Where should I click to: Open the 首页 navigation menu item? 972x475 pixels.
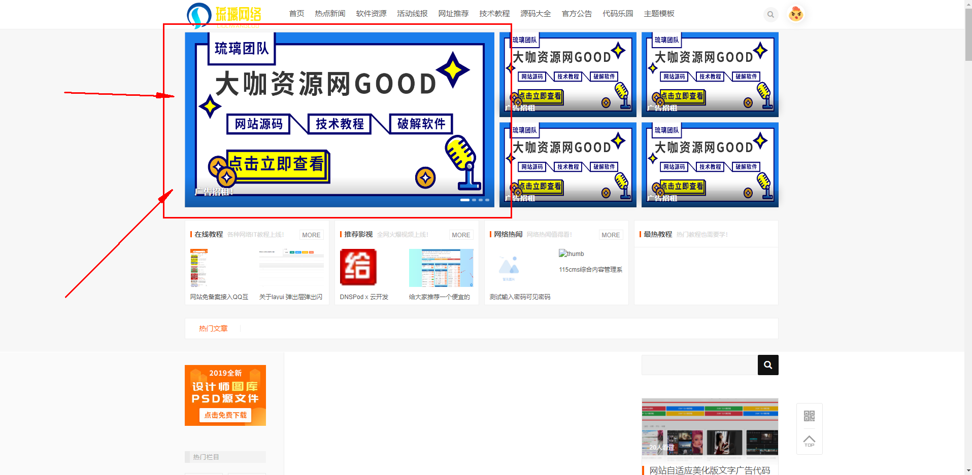pyautogui.click(x=296, y=14)
